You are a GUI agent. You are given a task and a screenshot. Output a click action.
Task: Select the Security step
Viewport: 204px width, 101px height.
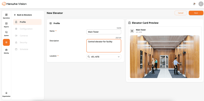coord(27,42)
